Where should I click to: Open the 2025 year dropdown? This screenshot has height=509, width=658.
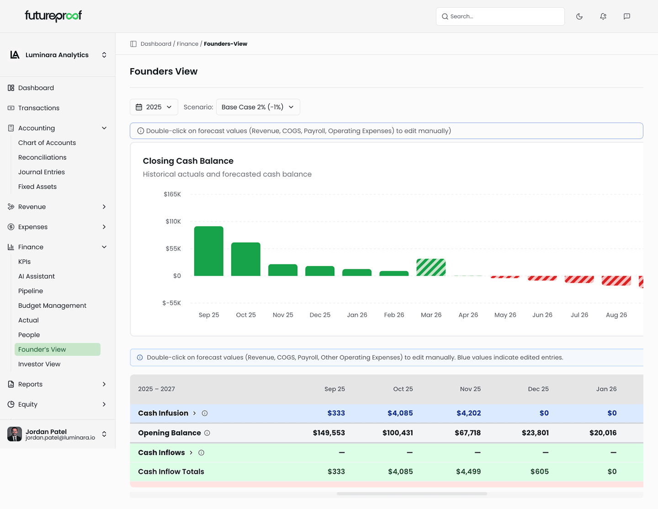pos(154,107)
